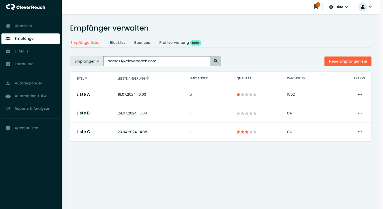Open the Liste A link
Viewport: 383px width, 209px height.
[83, 94]
